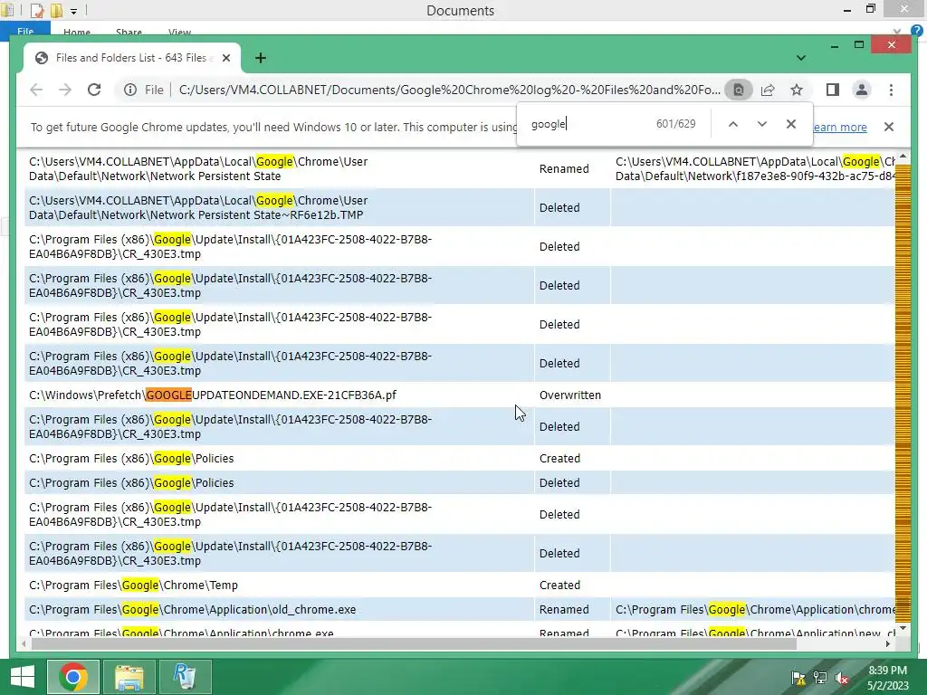Open the network tray icon
927x695 pixels.
(820, 678)
